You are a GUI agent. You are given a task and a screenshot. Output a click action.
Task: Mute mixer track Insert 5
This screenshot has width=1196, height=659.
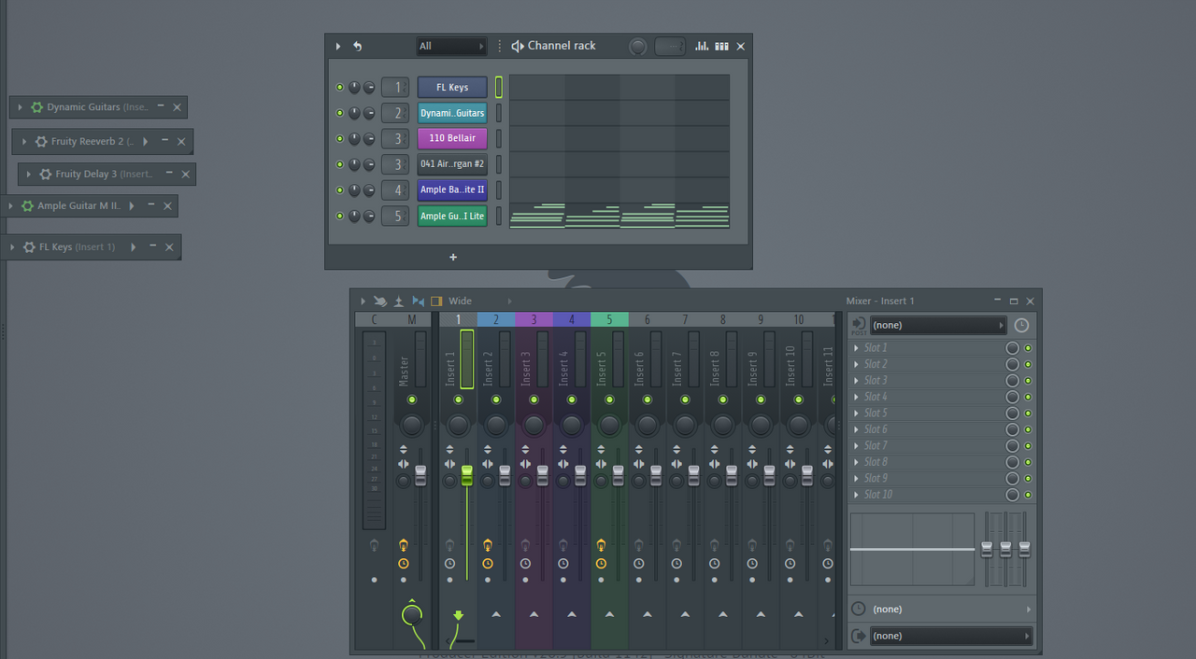[x=609, y=400]
